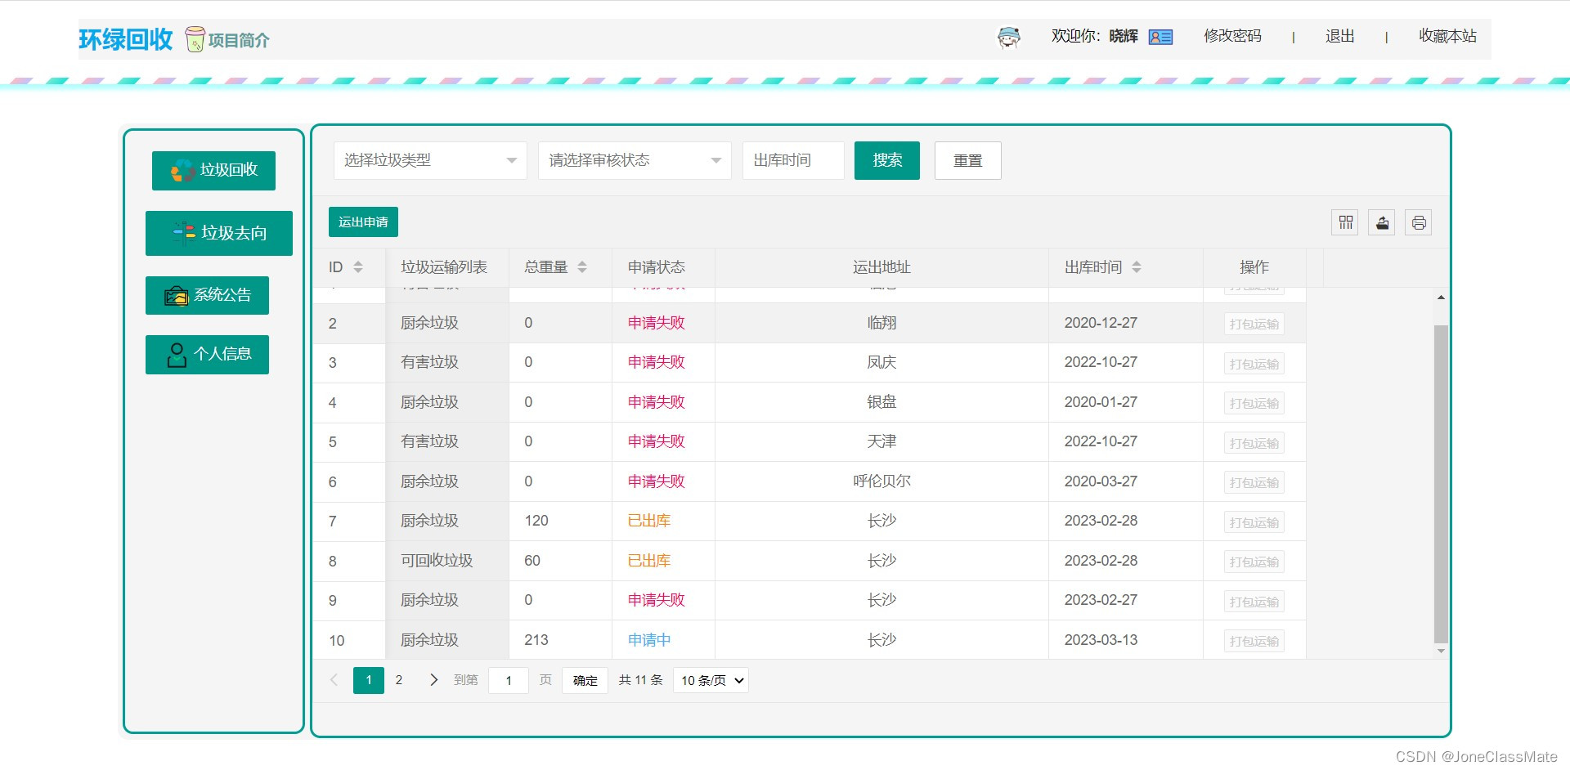Click the export table icon

click(1382, 222)
